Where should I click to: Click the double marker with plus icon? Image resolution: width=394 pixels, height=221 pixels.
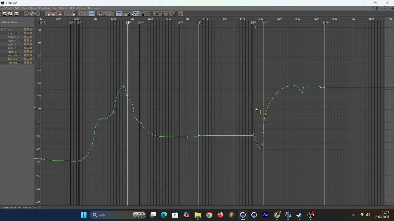coord(53,14)
